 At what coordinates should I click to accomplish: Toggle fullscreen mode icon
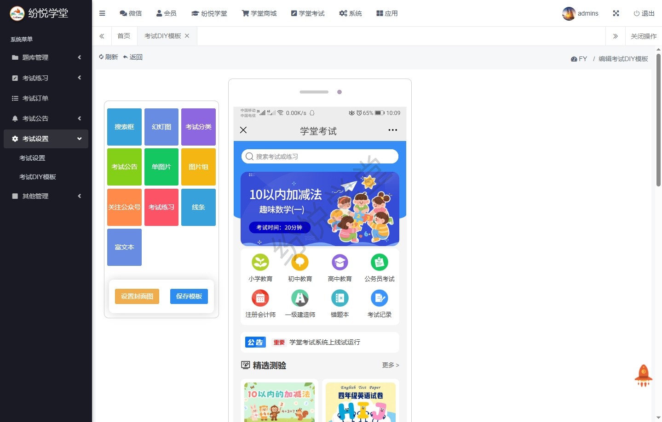(x=616, y=13)
